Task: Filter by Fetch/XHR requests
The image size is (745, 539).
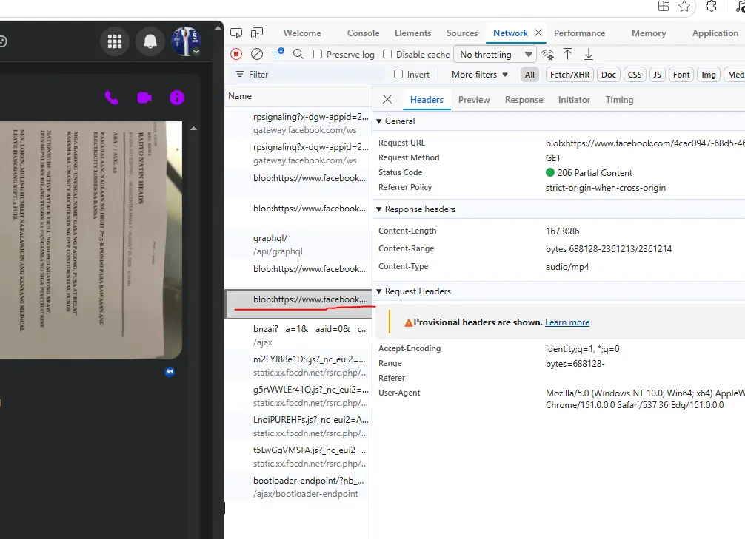Action: [x=569, y=75]
